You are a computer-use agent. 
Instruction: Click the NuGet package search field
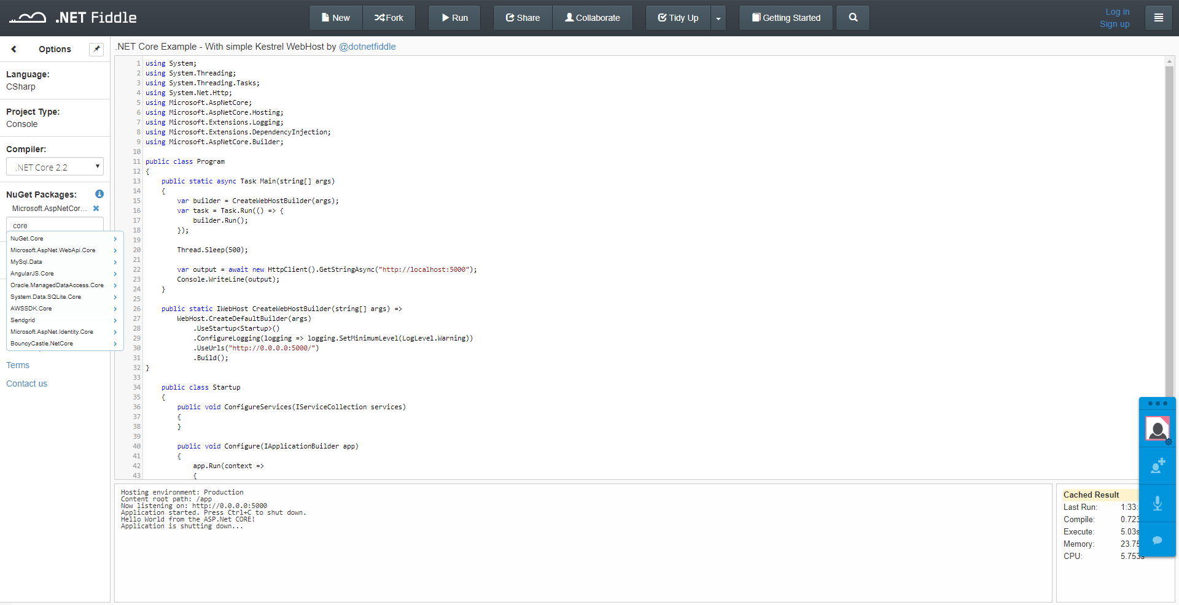tap(55, 225)
